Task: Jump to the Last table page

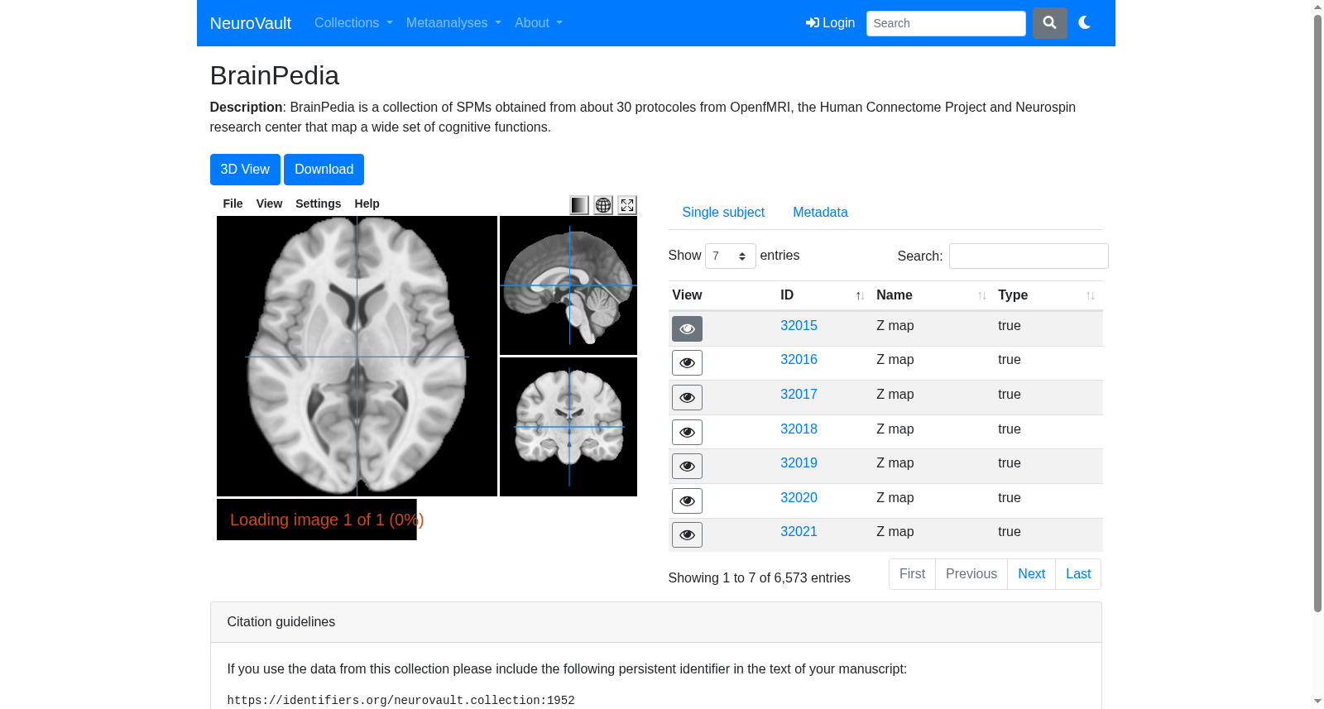Action: click(x=1078, y=574)
